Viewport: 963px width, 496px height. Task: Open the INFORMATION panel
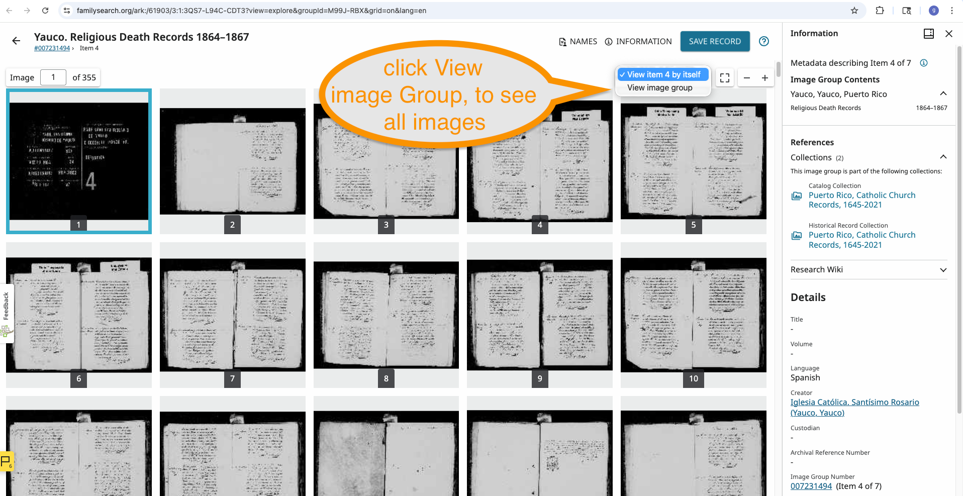[x=638, y=42]
